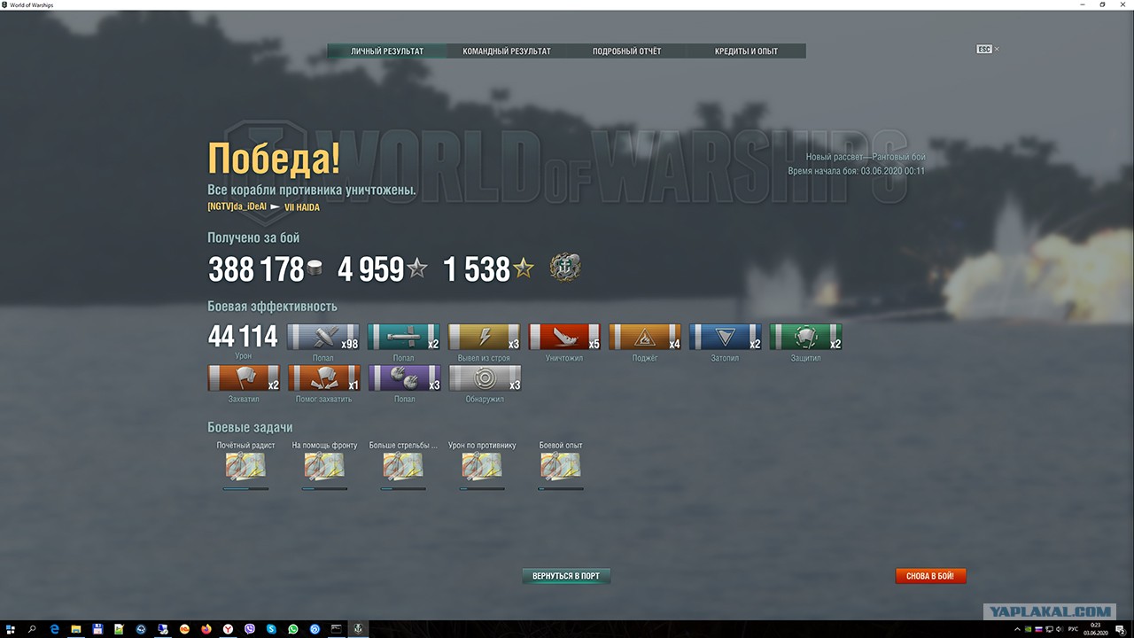The height and width of the screenshot is (638, 1134).
Task: Select the main battery hits ribbon x98
Action: 323,337
